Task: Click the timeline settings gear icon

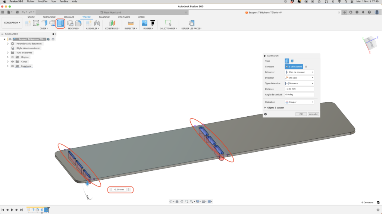Action: [378, 210]
